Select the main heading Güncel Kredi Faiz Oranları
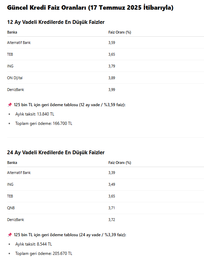The width and height of the screenshot is (204, 258). click(90, 8)
